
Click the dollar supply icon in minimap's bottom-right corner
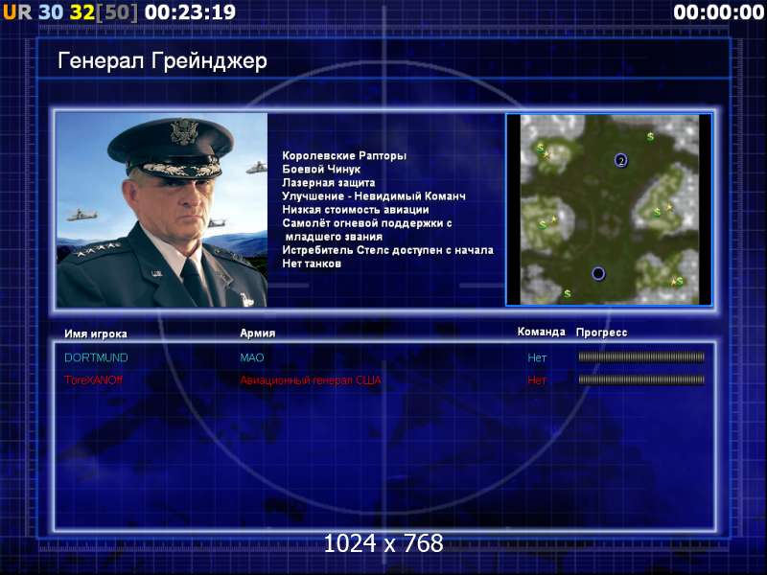680,281
